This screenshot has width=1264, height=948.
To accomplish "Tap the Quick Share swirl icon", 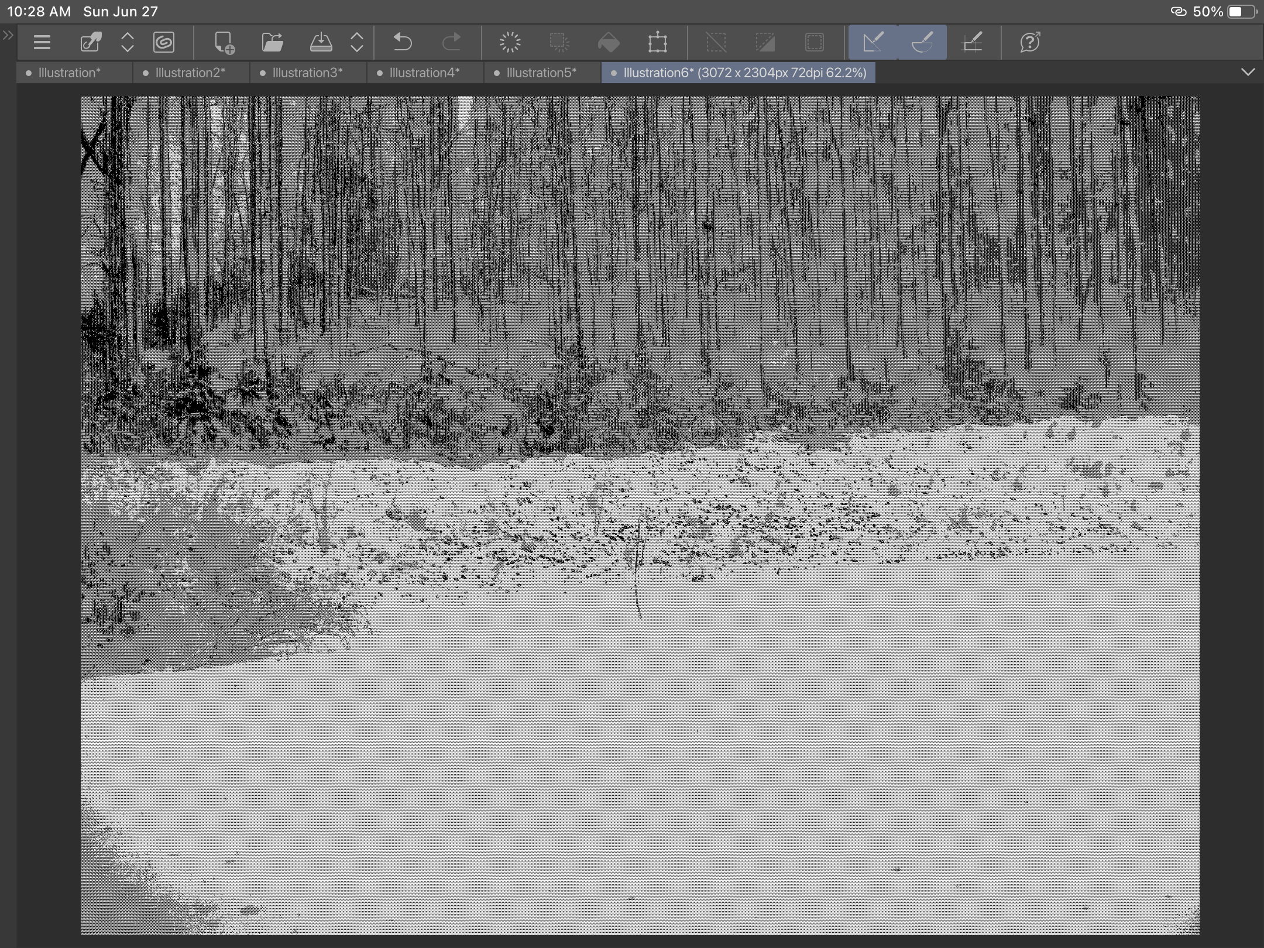I will (164, 42).
